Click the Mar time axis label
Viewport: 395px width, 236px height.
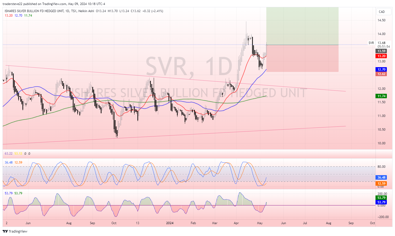[215, 223]
